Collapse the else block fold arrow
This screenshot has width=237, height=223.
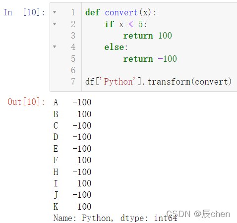55,47
